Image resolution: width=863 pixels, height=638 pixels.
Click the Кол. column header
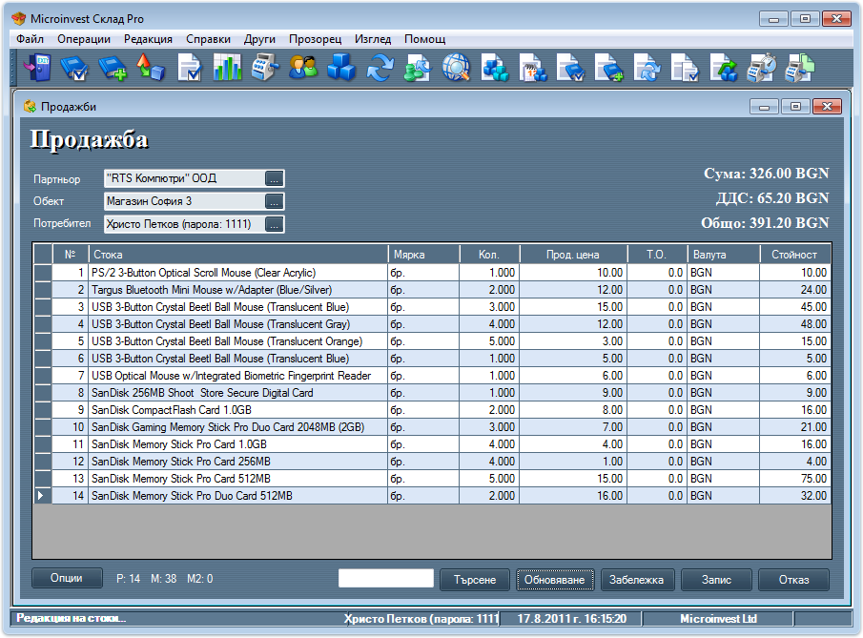pos(489,255)
